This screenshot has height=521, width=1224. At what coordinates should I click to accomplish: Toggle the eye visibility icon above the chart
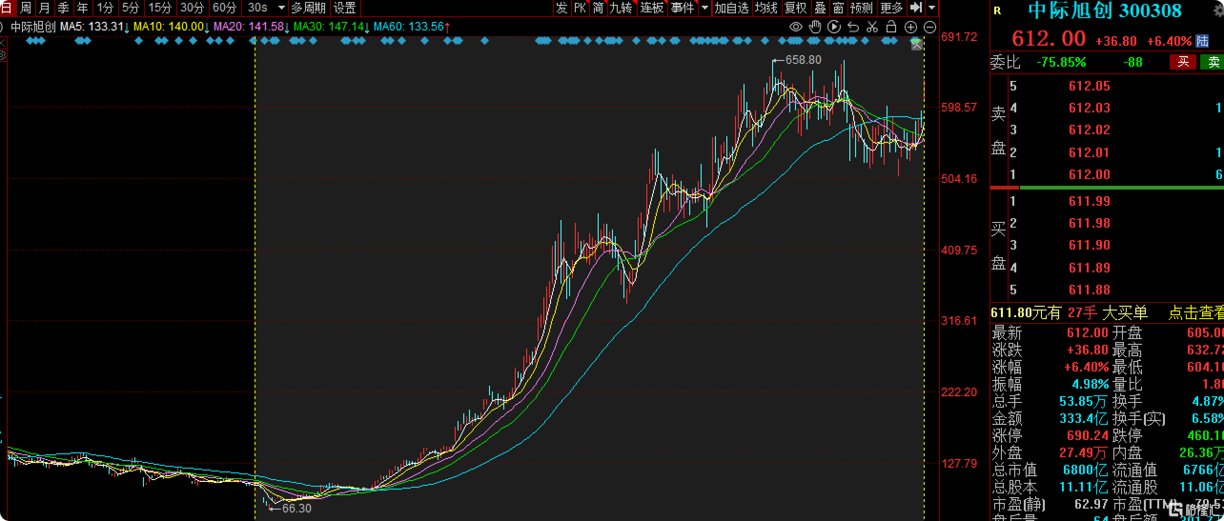point(796,27)
